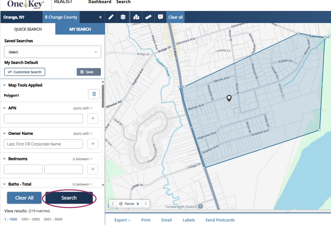331x226 pixels.
Task: Open results page 2001 - 3000
Action: coord(53,219)
